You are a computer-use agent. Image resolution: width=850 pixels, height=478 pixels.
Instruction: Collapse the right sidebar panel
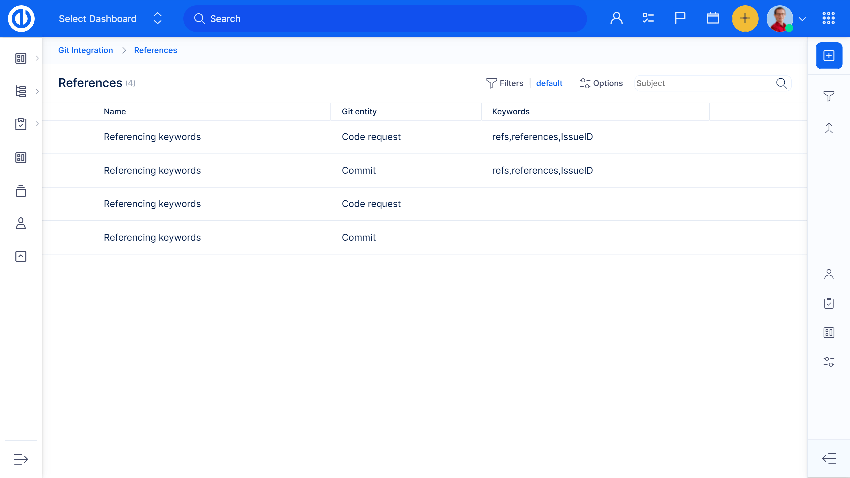(x=829, y=458)
